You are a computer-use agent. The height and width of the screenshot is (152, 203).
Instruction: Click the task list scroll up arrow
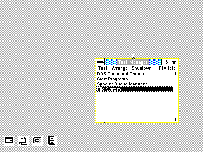[175, 74]
